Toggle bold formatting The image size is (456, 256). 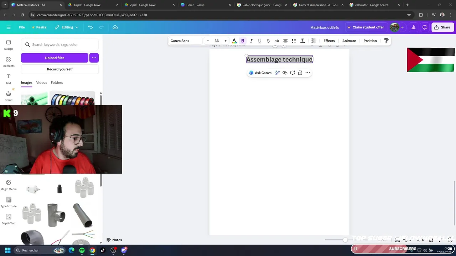(243, 41)
